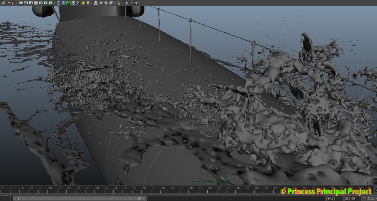Jump to frame 60 on time slider
377x201 pixels.
(x=257, y=188)
